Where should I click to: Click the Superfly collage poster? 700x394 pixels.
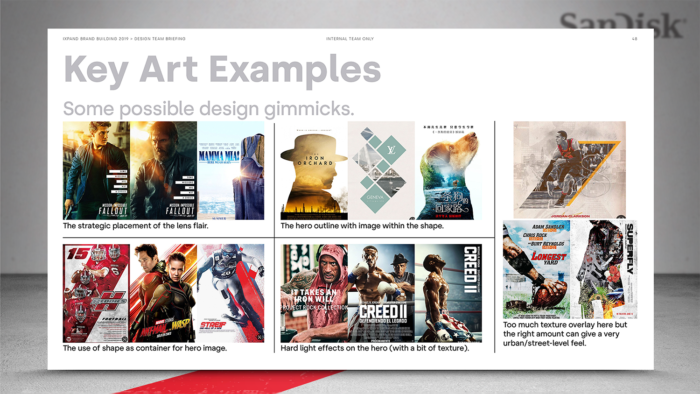tap(604, 269)
